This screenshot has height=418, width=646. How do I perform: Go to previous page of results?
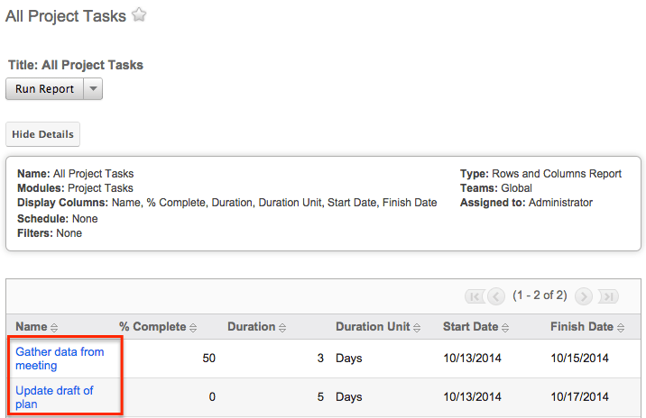[x=496, y=296]
